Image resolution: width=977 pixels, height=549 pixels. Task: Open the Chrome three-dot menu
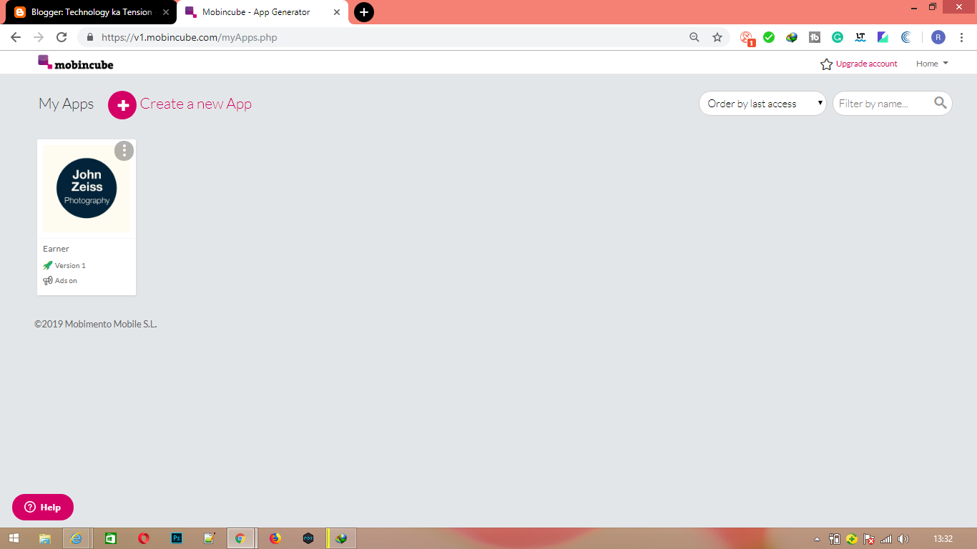pos(961,38)
